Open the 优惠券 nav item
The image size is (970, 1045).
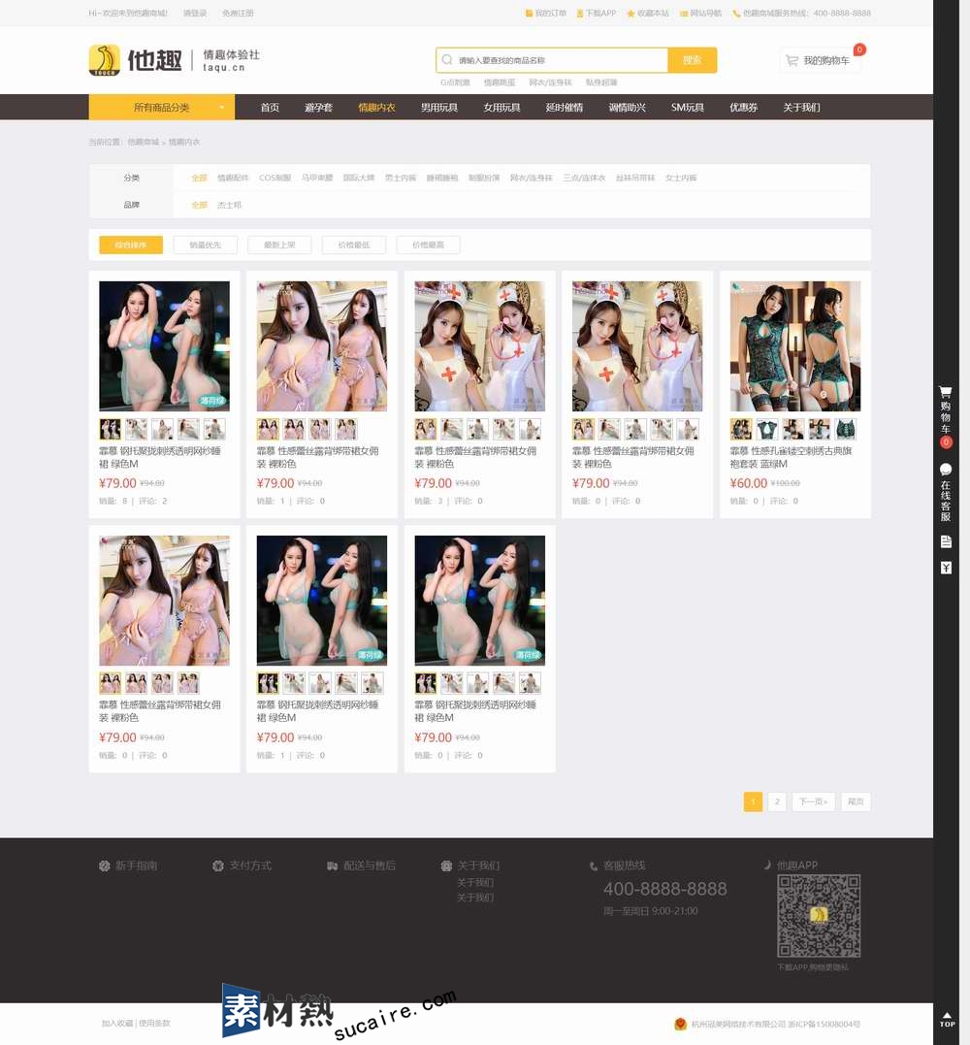click(743, 108)
